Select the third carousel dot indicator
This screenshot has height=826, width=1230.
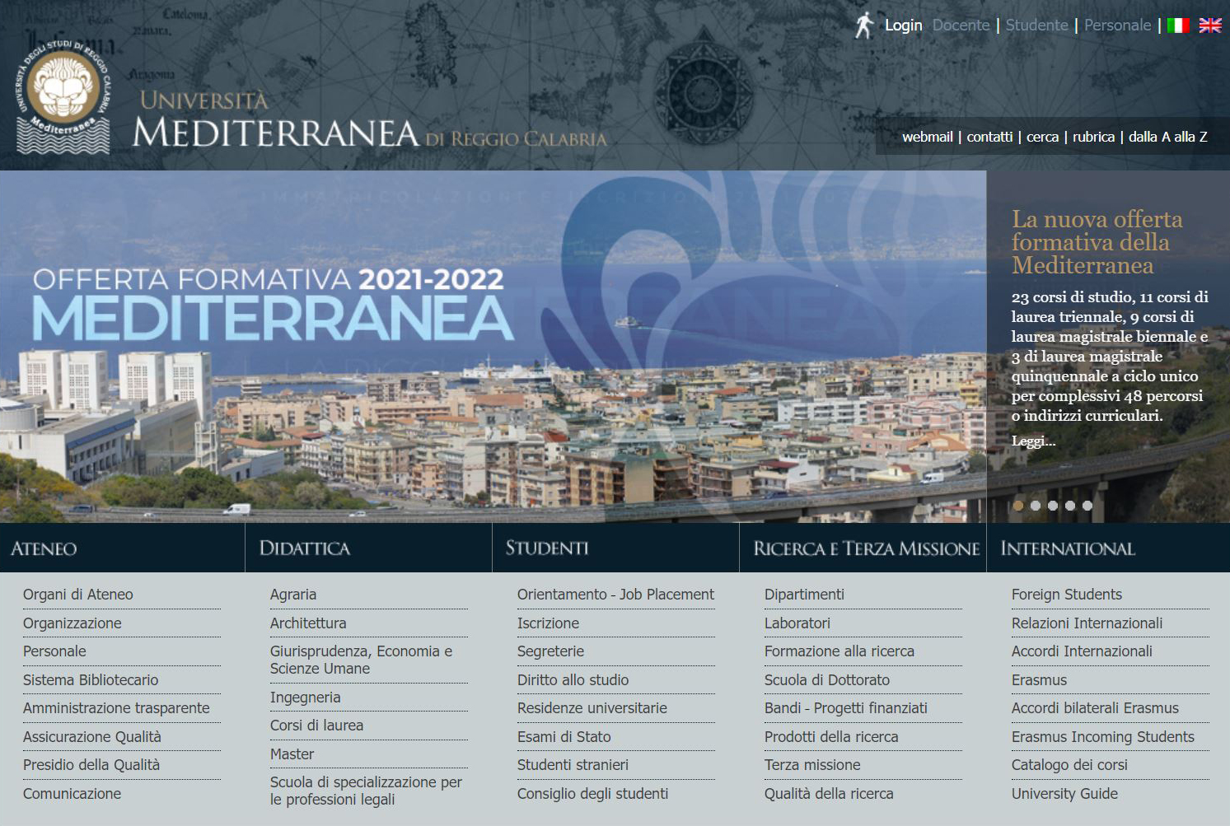click(1053, 506)
